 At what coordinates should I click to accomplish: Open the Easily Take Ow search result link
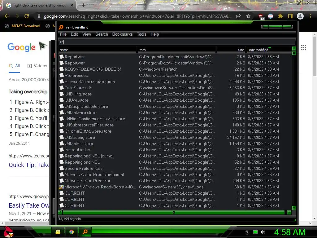coord(29,205)
